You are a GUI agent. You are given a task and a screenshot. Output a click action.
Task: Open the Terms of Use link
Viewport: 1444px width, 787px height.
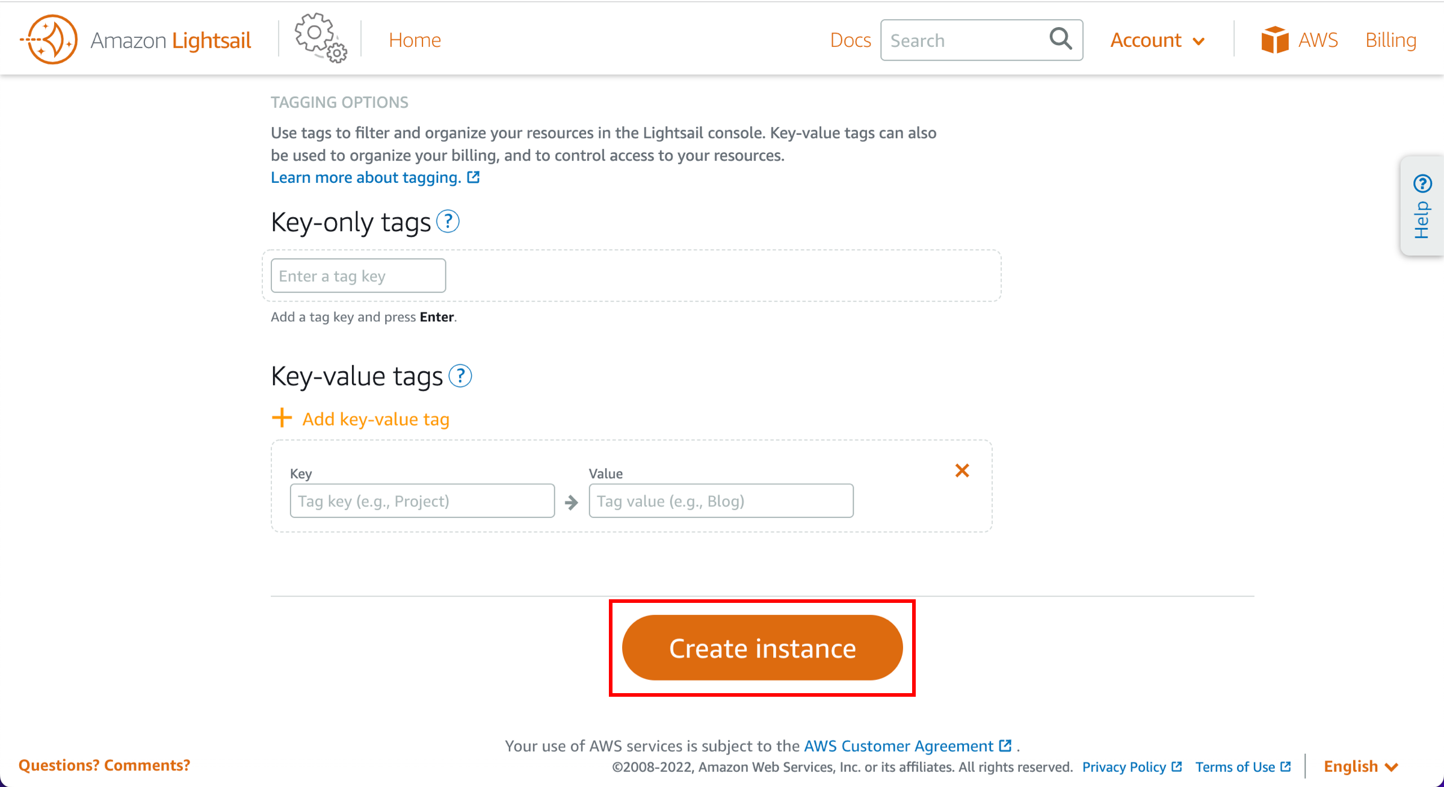pos(1235,767)
